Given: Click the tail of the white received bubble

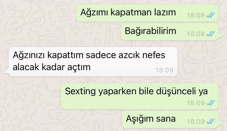Looking at the screenshot, I should click(7, 72).
